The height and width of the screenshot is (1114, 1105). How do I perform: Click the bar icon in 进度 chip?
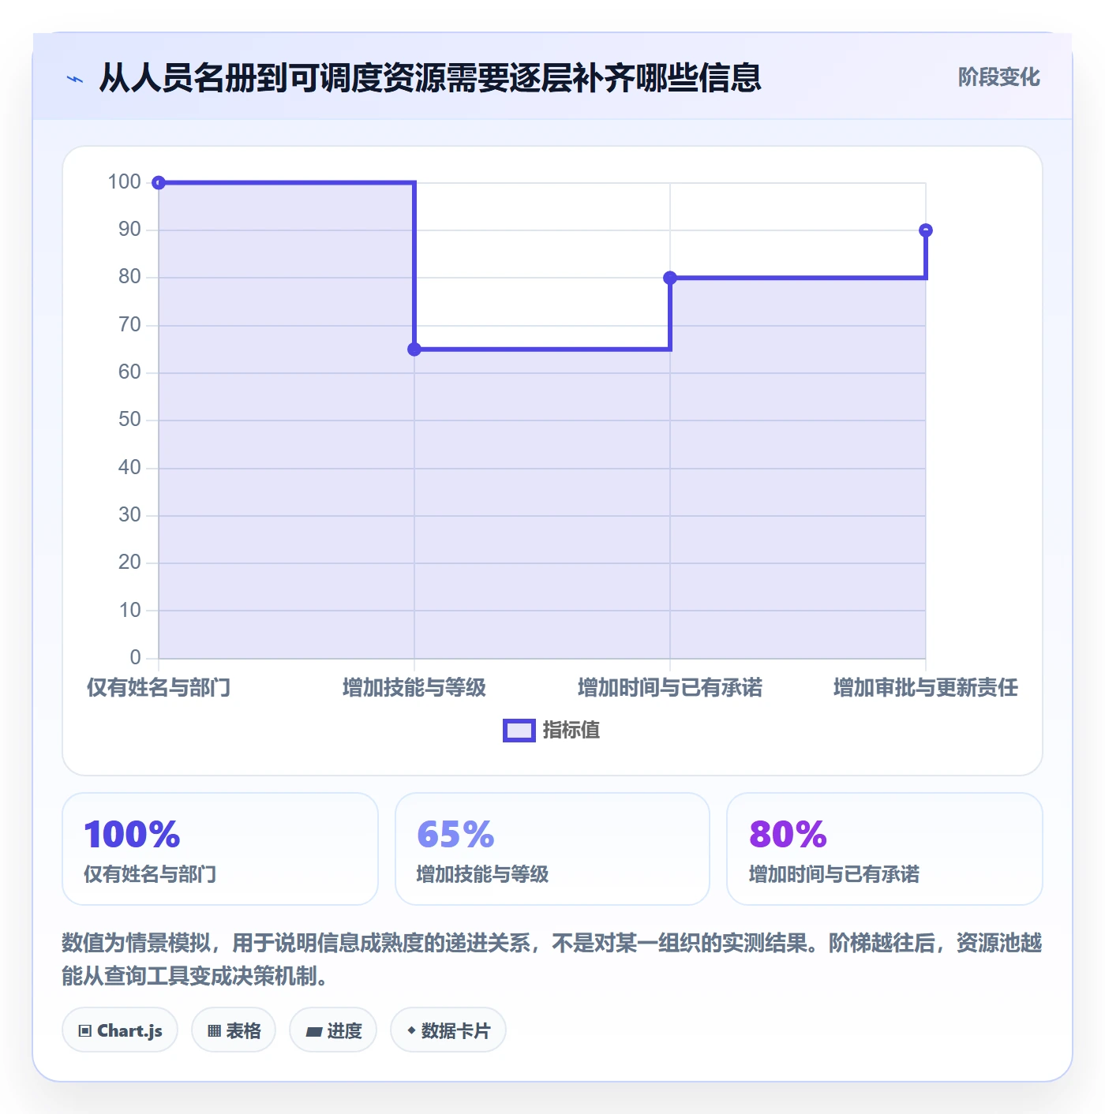click(x=313, y=1031)
